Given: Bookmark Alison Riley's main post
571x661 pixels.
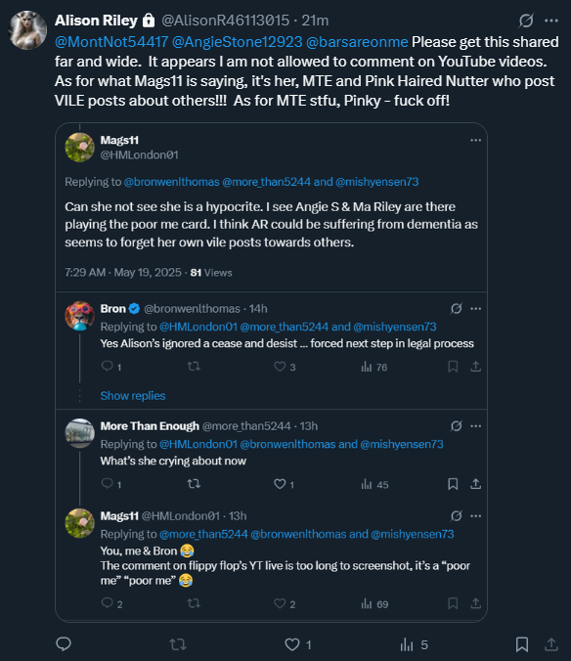Looking at the screenshot, I should 522,644.
